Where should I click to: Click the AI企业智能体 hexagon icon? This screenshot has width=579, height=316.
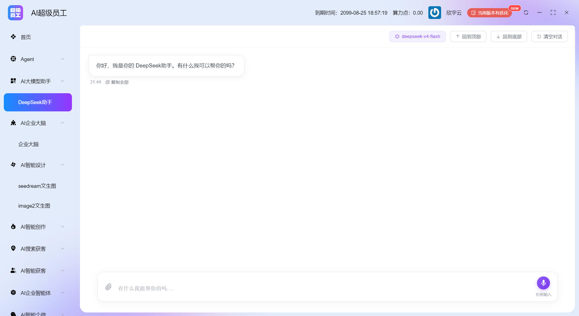click(x=13, y=293)
